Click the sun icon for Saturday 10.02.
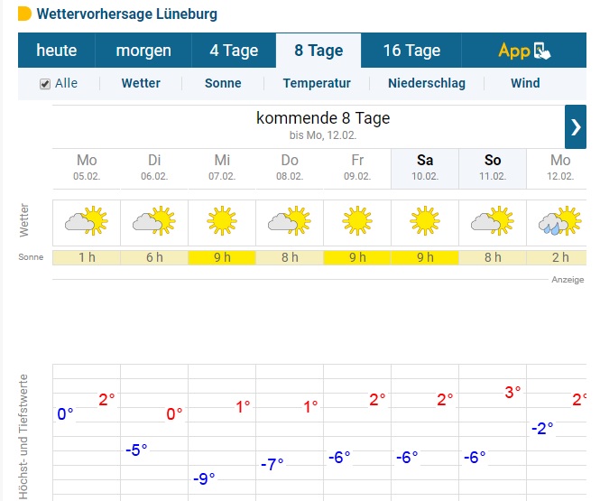This screenshot has width=600, height=501. pyautogui.click(x=425, y=221)
